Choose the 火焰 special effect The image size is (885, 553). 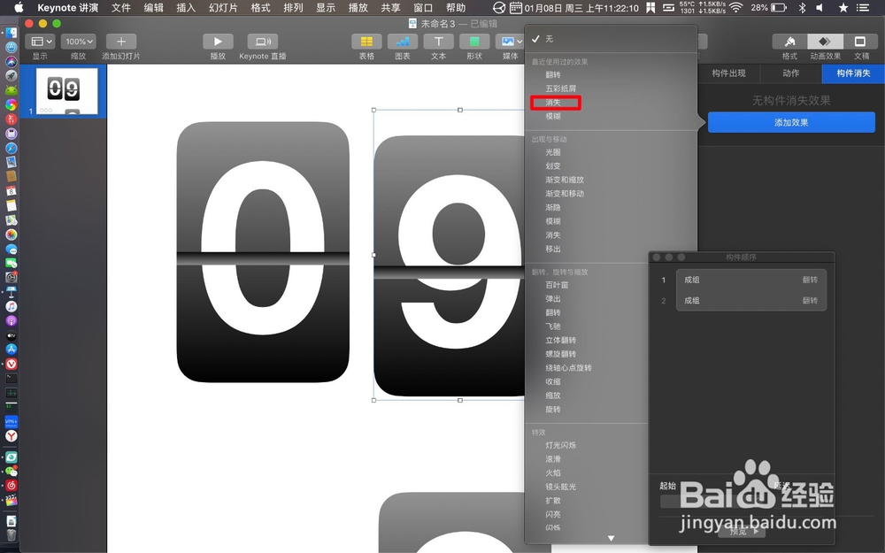[553, 472]
